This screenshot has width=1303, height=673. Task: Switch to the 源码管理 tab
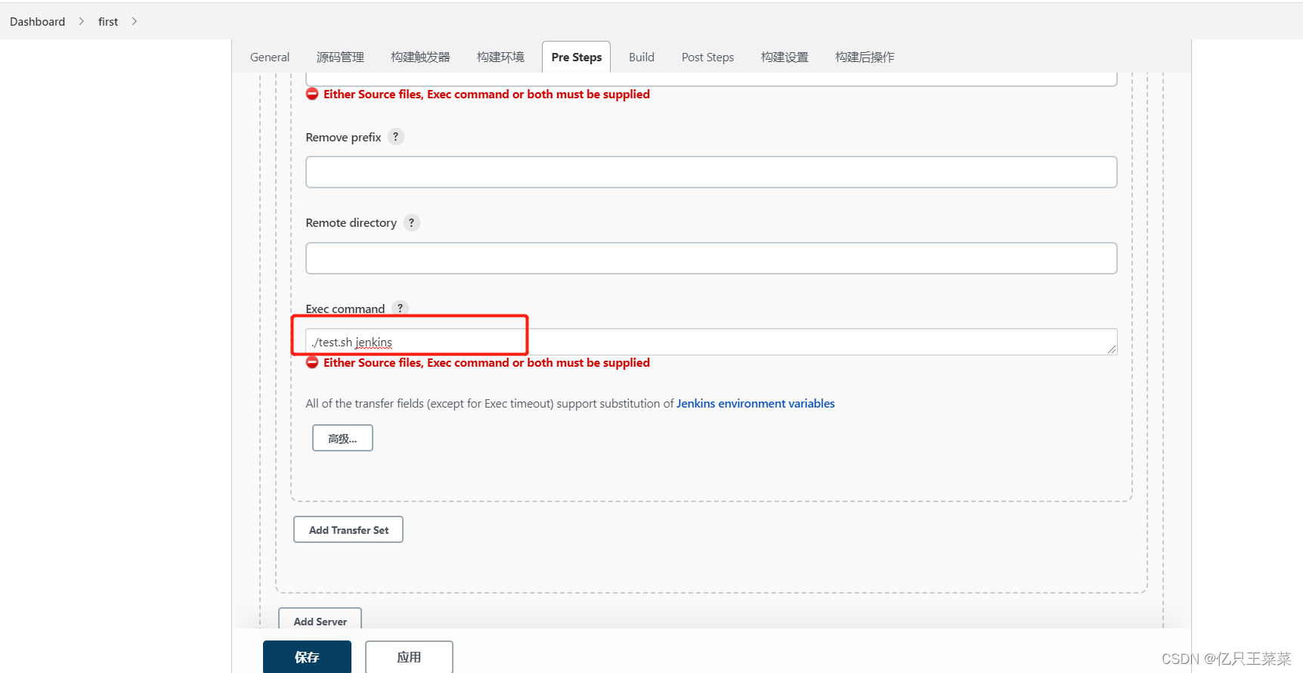[x=340, y=57]
